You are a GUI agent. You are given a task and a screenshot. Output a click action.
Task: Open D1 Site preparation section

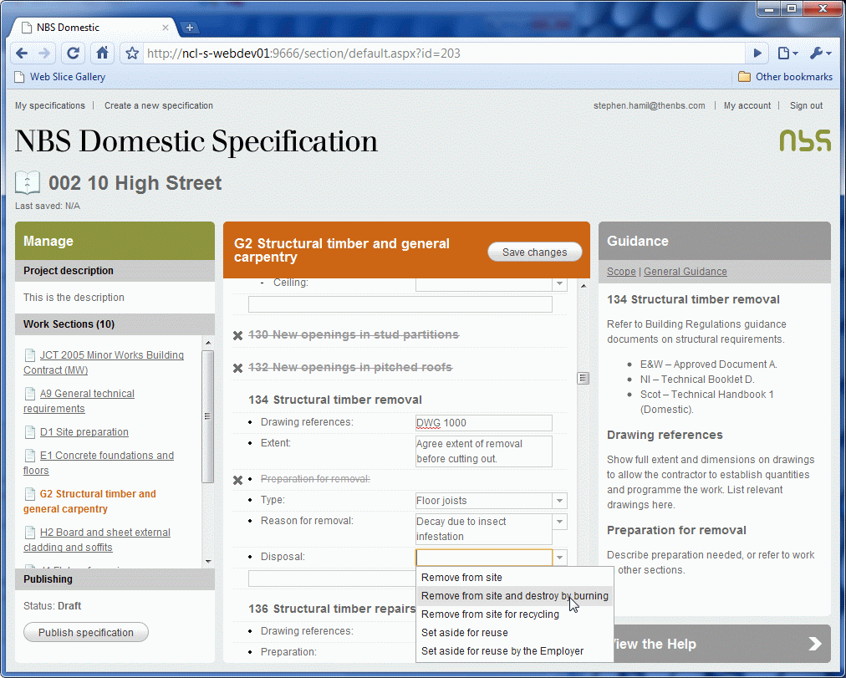[84, 432]
